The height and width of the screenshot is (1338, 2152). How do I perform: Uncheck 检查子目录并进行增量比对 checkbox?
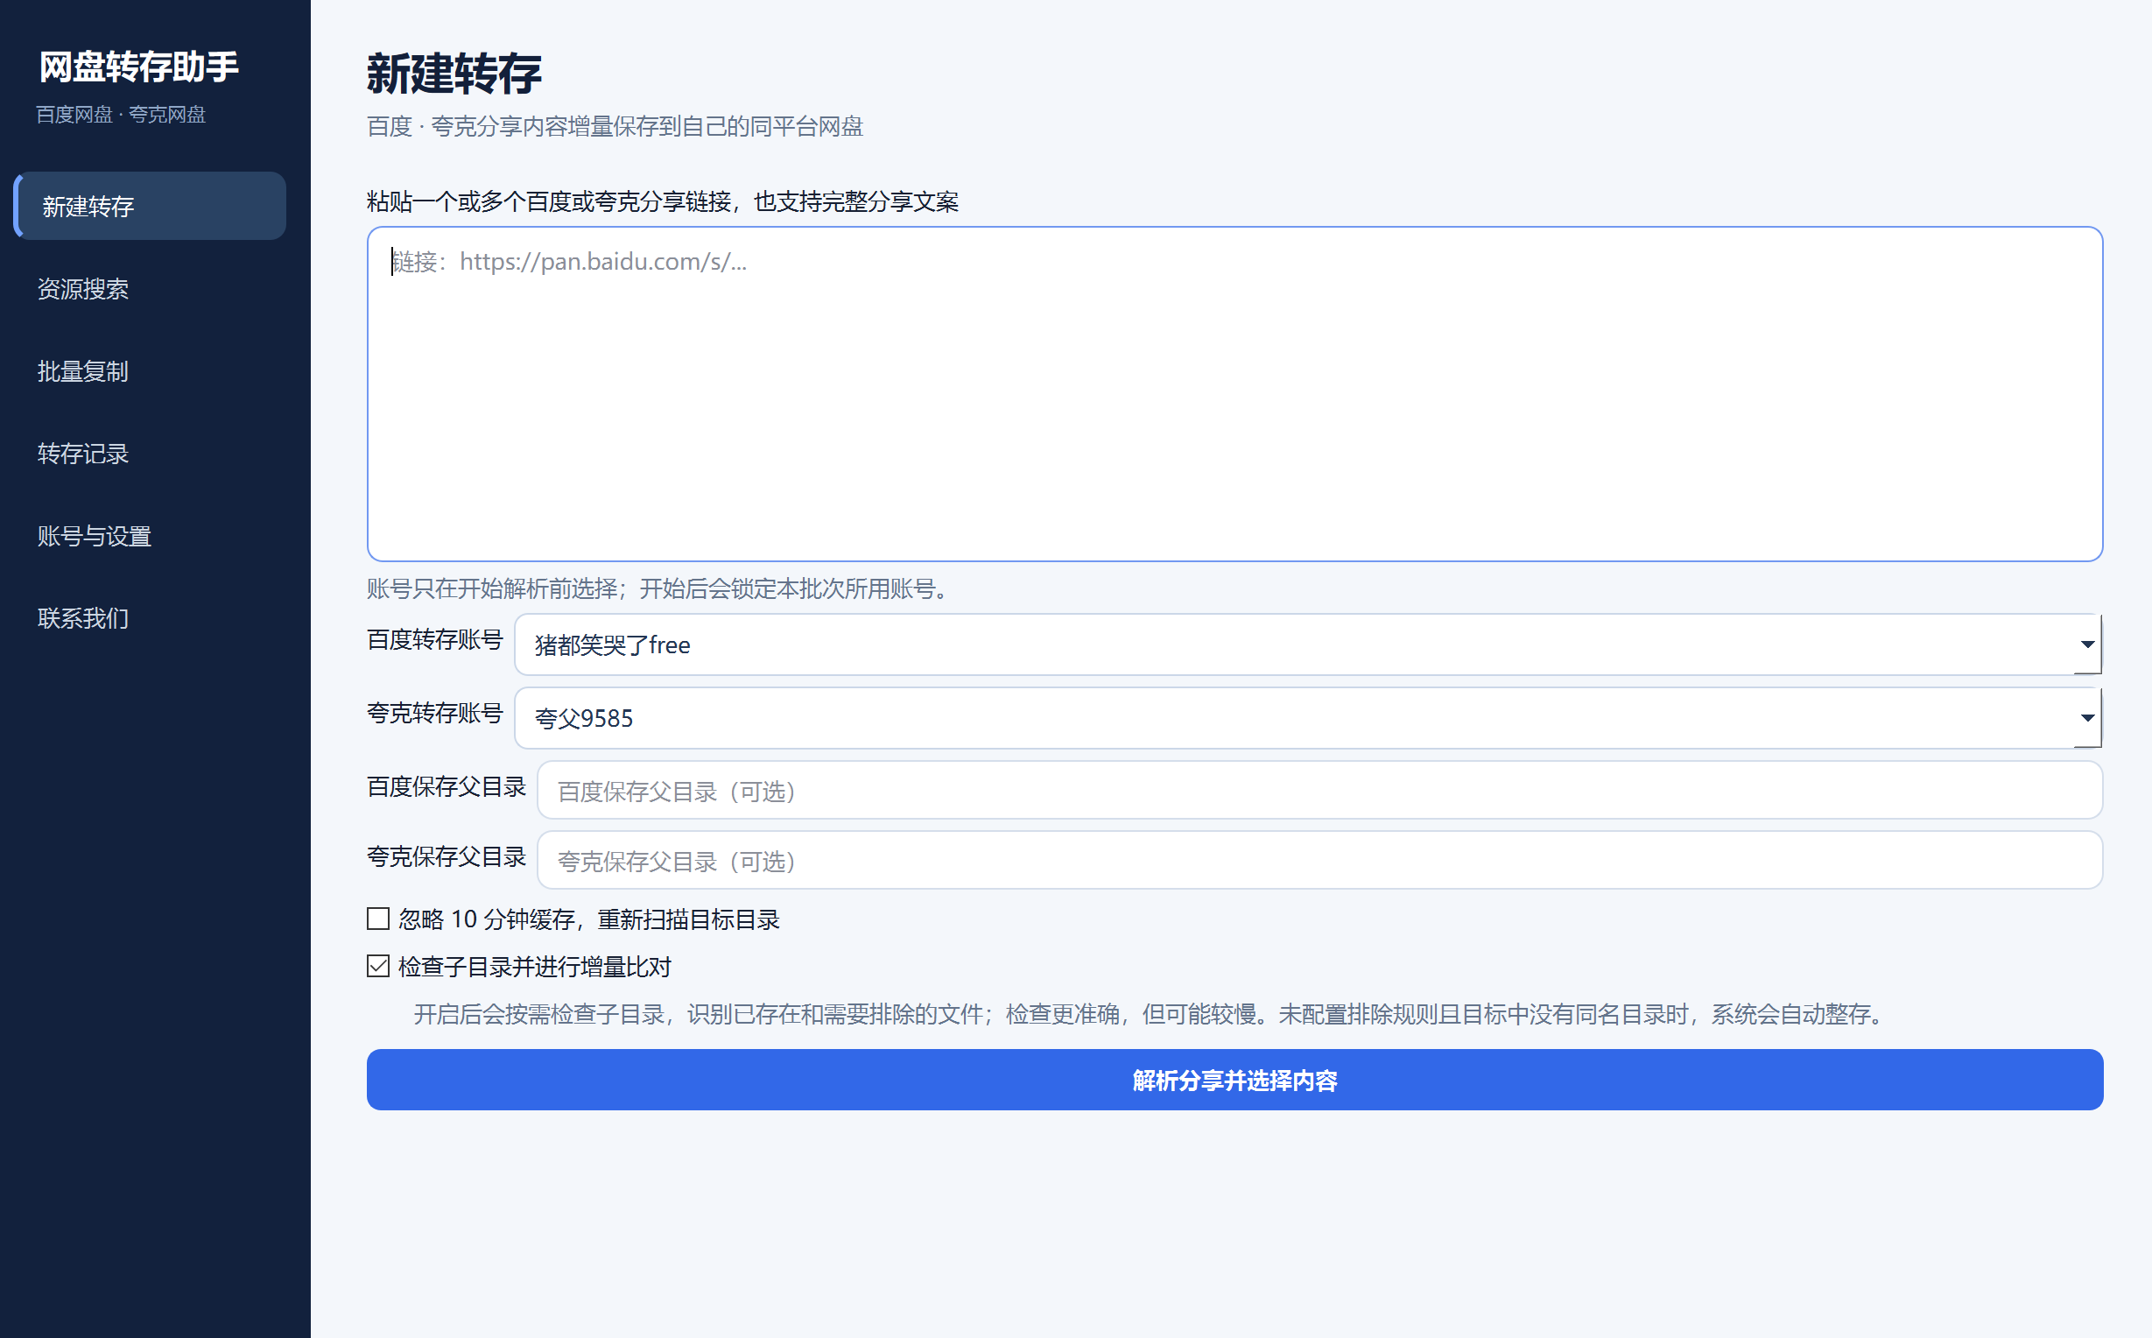coord(378,966)
